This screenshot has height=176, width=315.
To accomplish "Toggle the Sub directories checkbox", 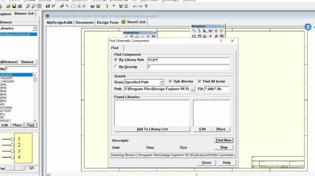I will (x=170, y=81).
